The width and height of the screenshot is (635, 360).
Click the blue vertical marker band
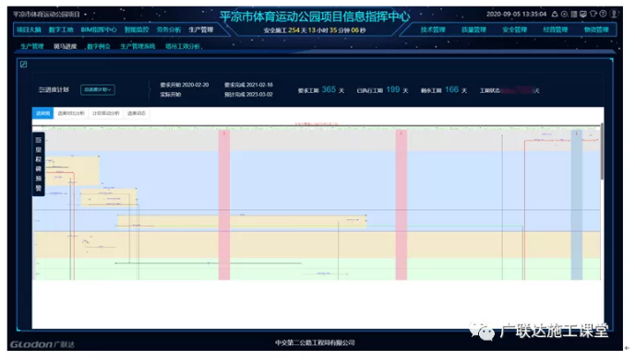[x=577, y=204]
